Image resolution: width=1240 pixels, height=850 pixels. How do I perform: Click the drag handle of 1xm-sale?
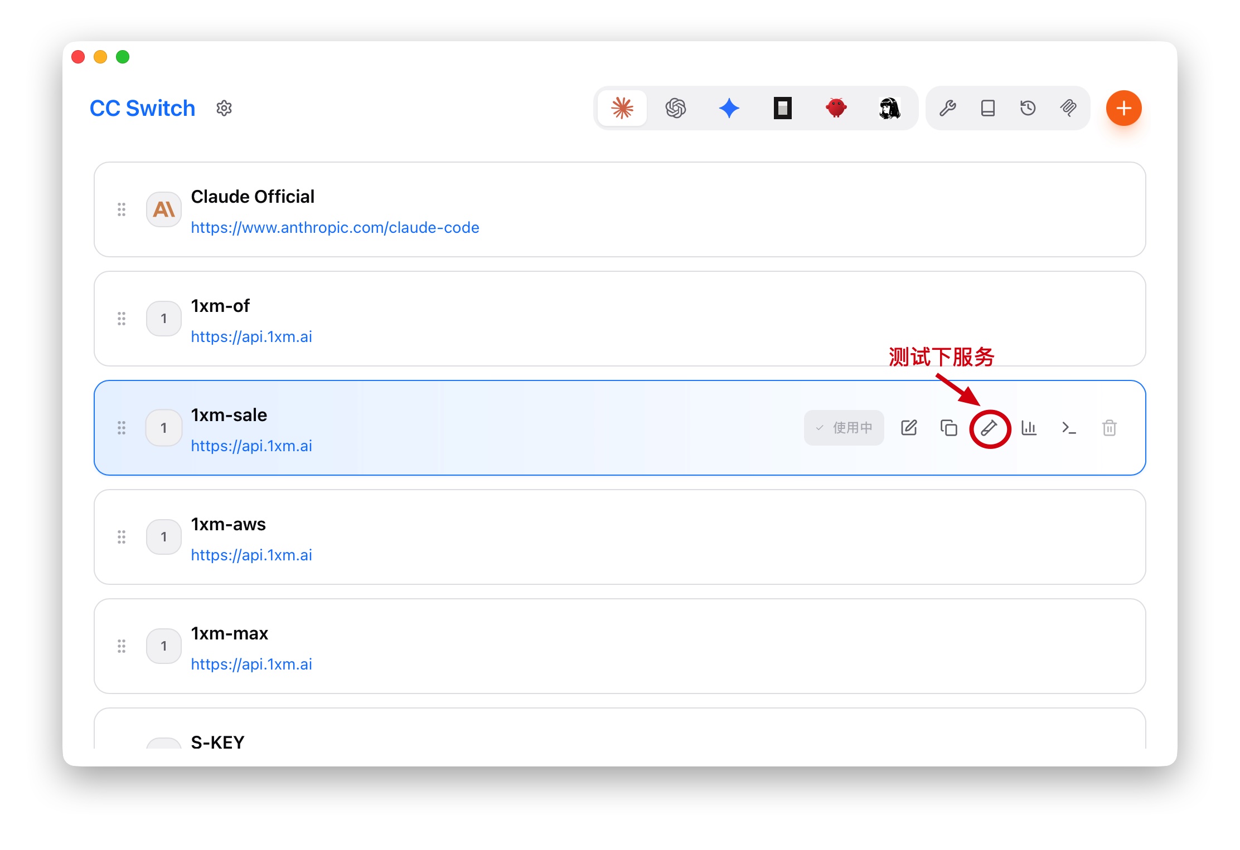[x=122, y=428]
